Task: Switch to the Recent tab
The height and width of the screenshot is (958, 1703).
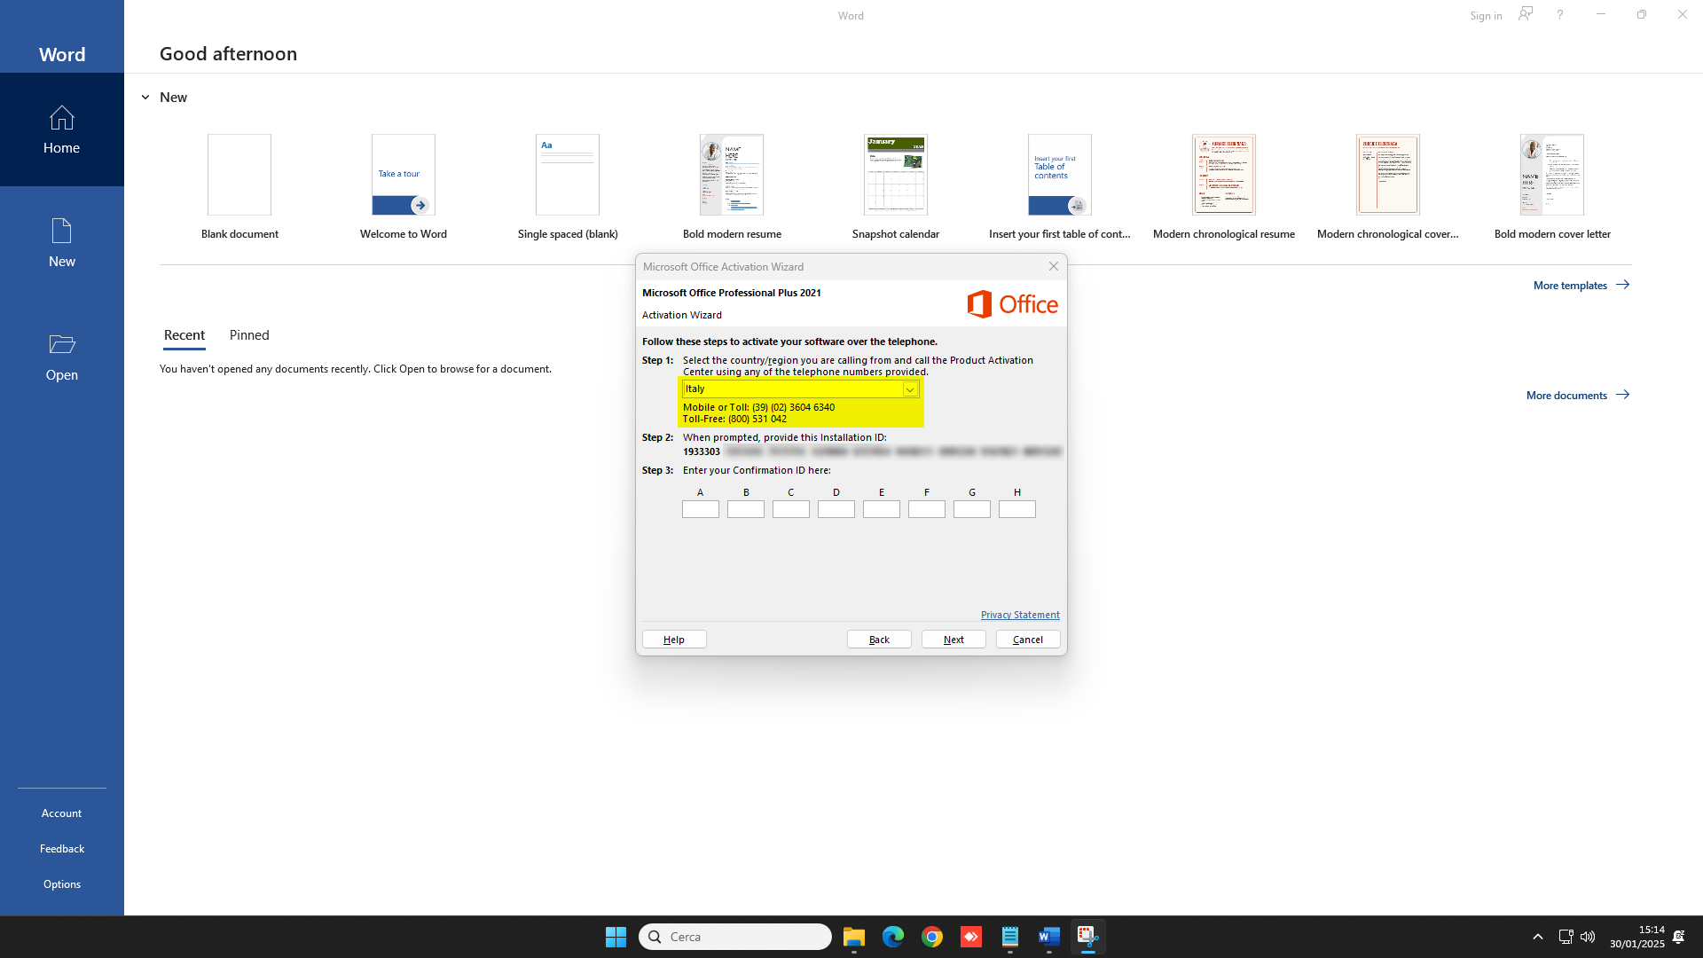Action: 184,335
